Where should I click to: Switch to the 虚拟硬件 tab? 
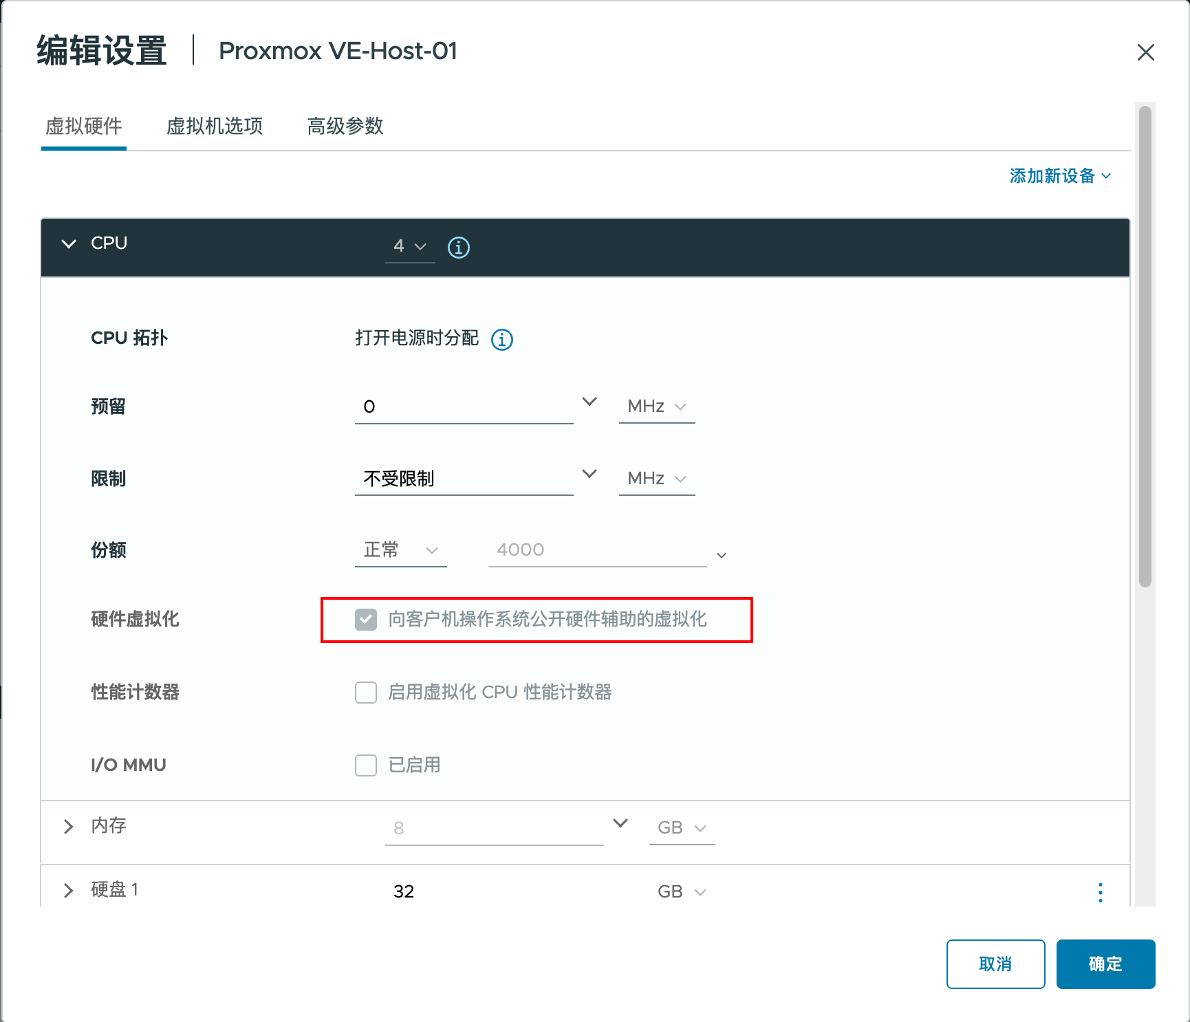[x=84, y=127]
